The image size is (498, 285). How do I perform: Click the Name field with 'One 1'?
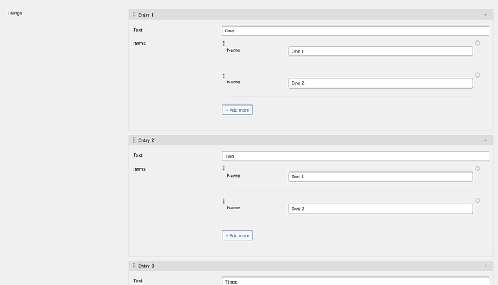coord(380,51)
